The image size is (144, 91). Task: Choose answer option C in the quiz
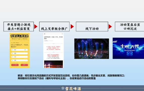click(19, 57)
